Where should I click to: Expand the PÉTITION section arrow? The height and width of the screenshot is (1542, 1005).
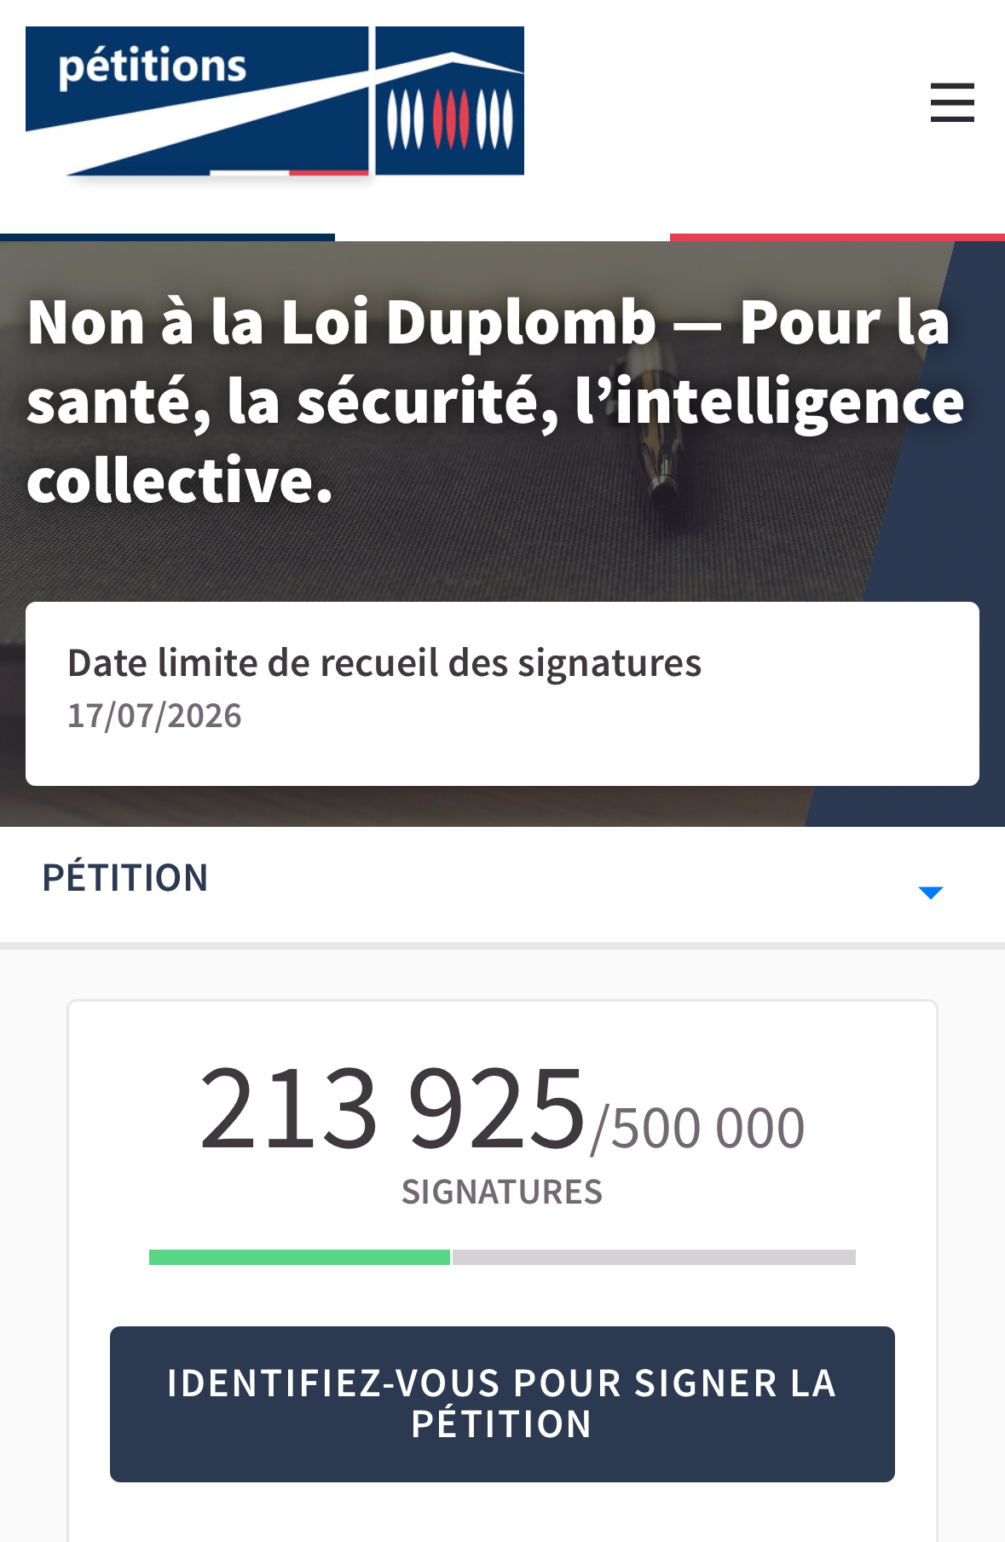coord(930,892)
